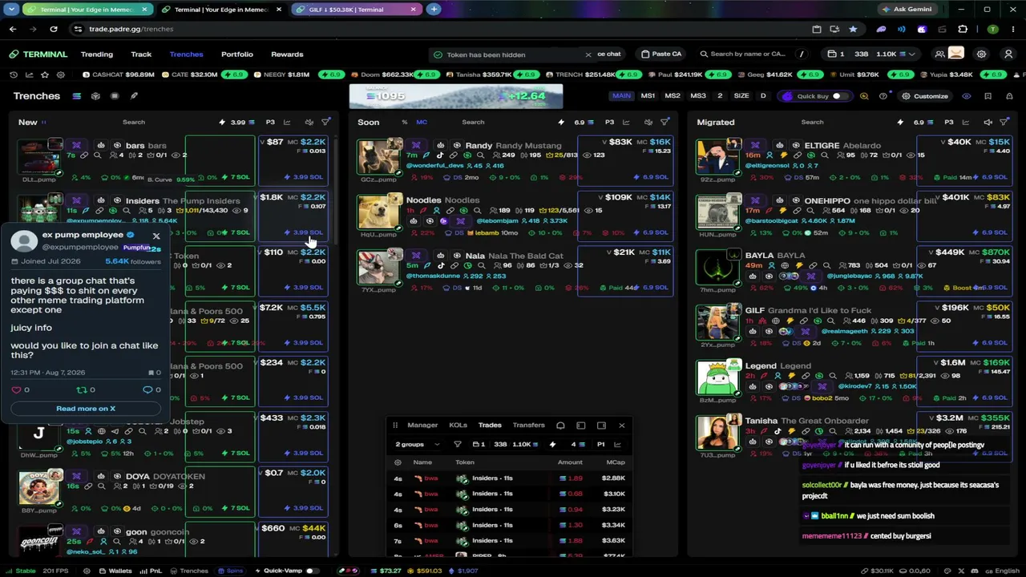Screen dimensions: 1026x577
Task: Open the P1 preset in the trades panel
Action: click(x=600, y=444)
